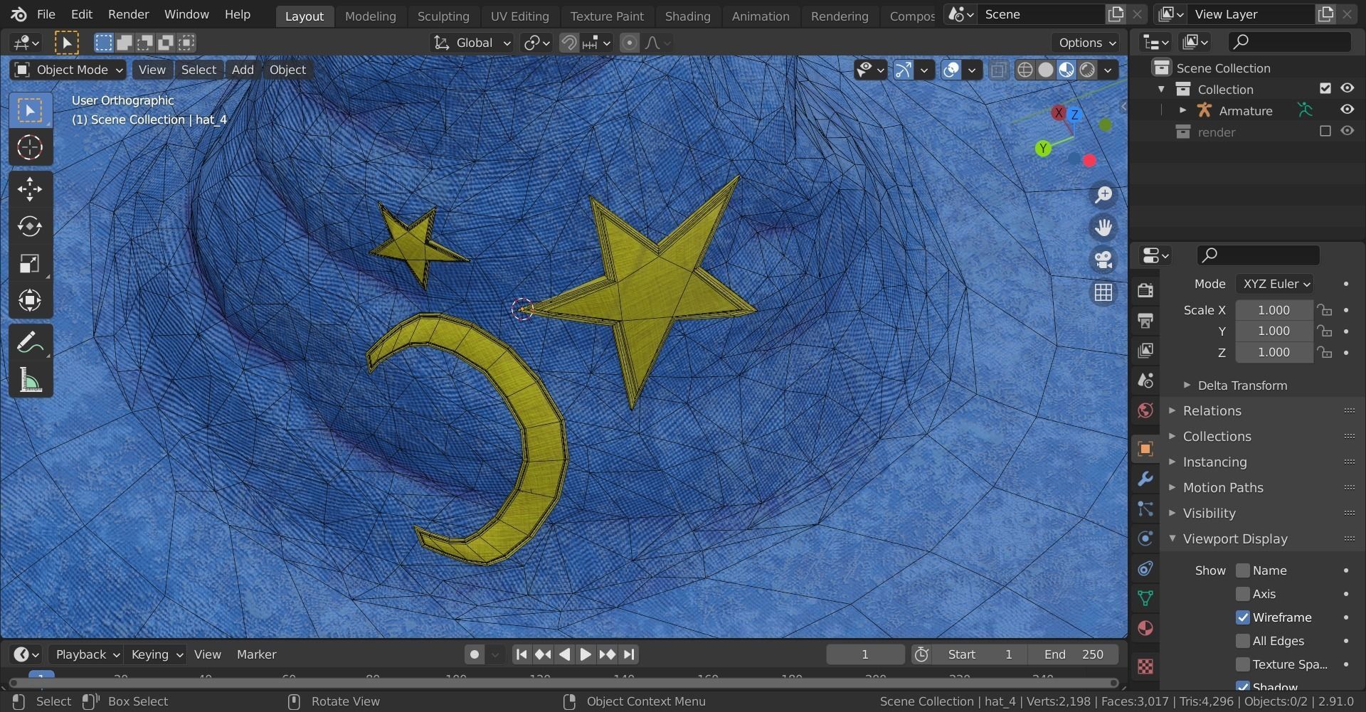Switch to wireframe viewport shading
This screenshot has height=712, width=1366.
pyautogui.click(x=1025, y=70)
